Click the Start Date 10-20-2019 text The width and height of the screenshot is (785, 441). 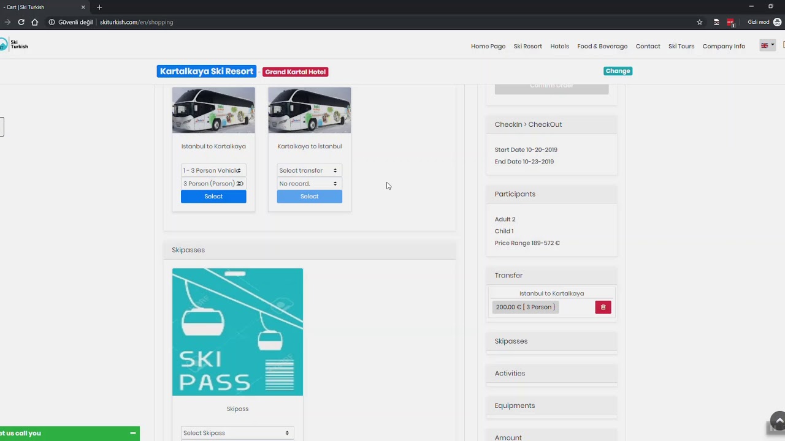tap(526, 149)
